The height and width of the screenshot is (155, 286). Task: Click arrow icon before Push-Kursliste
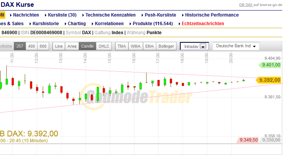click(142, 15)
